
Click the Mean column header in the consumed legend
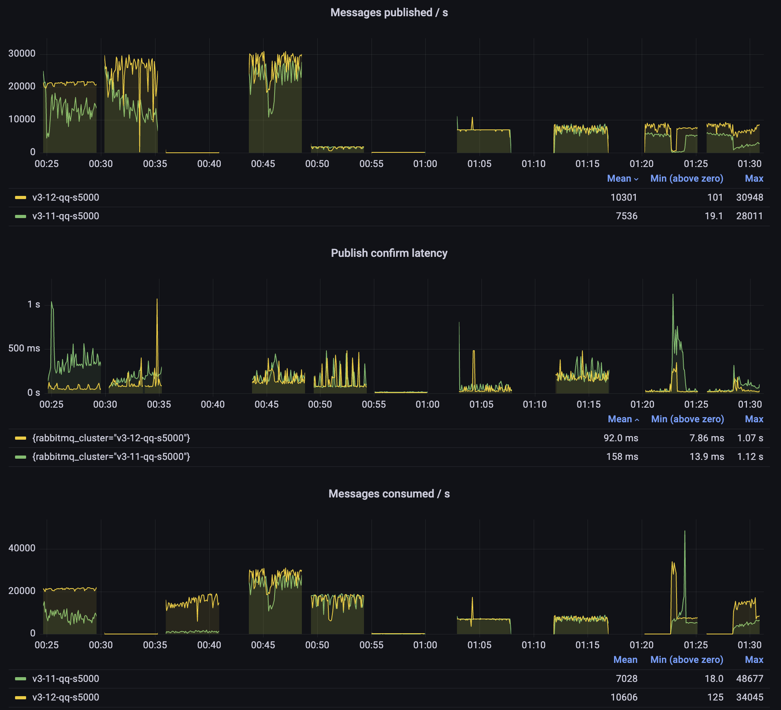tap(626, 660)
